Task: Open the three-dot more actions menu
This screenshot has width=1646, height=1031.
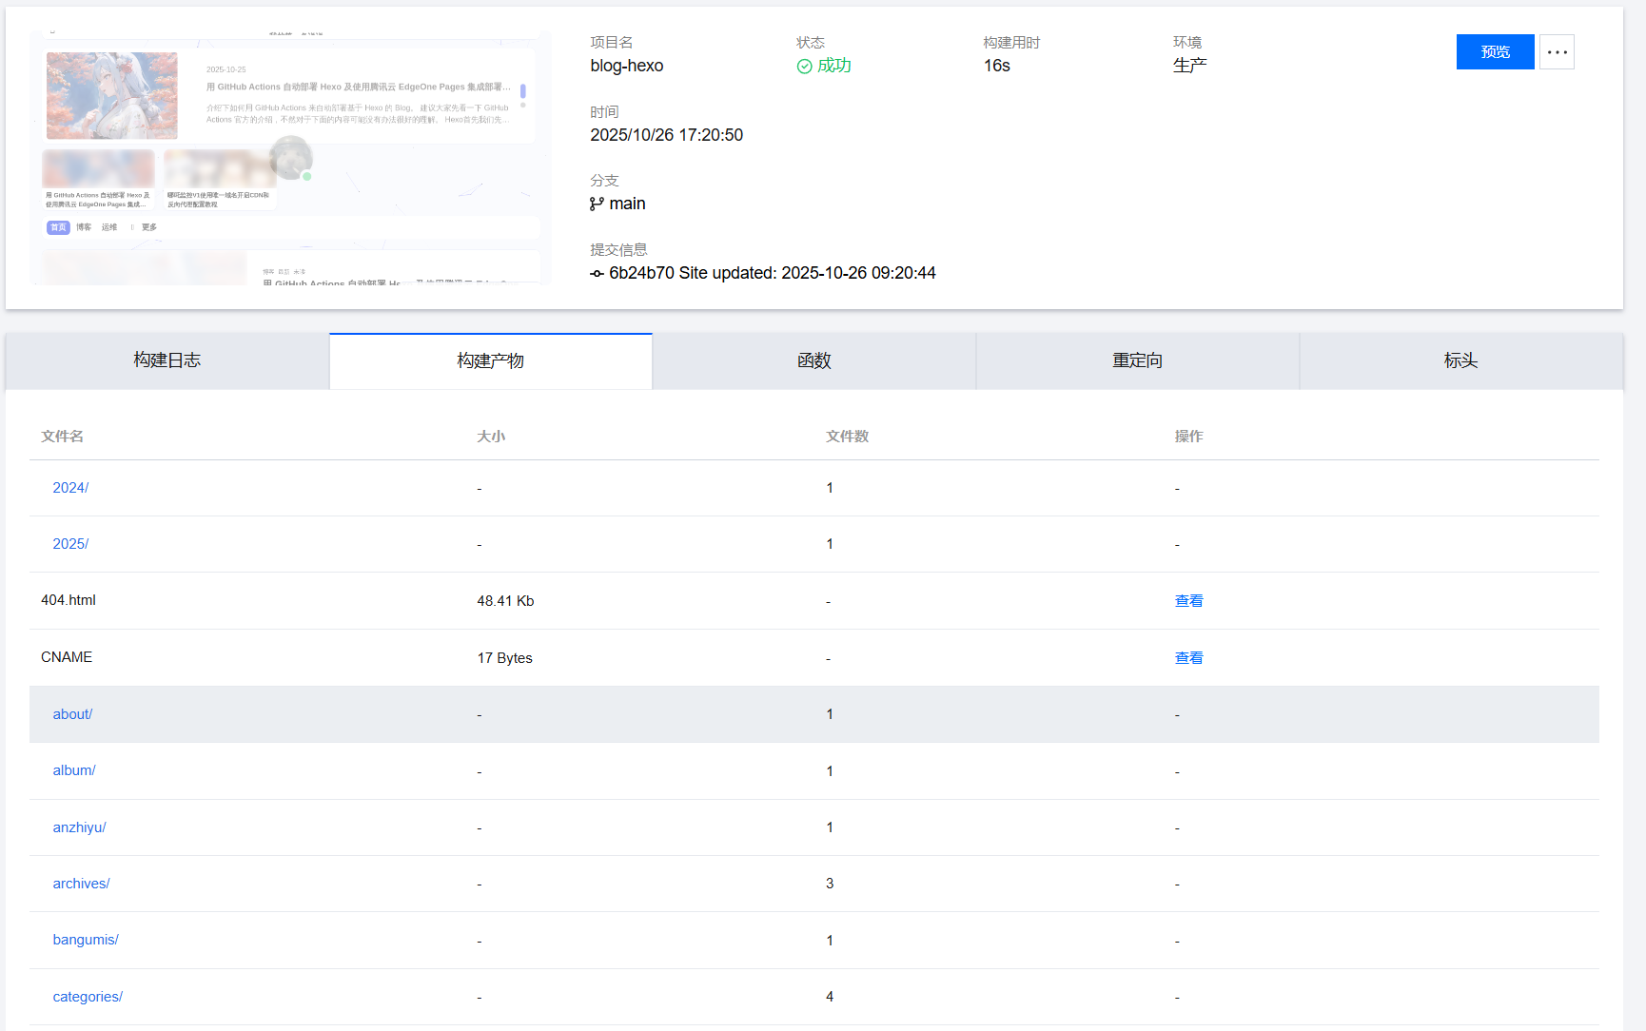Action: (x=1557, y=52)
